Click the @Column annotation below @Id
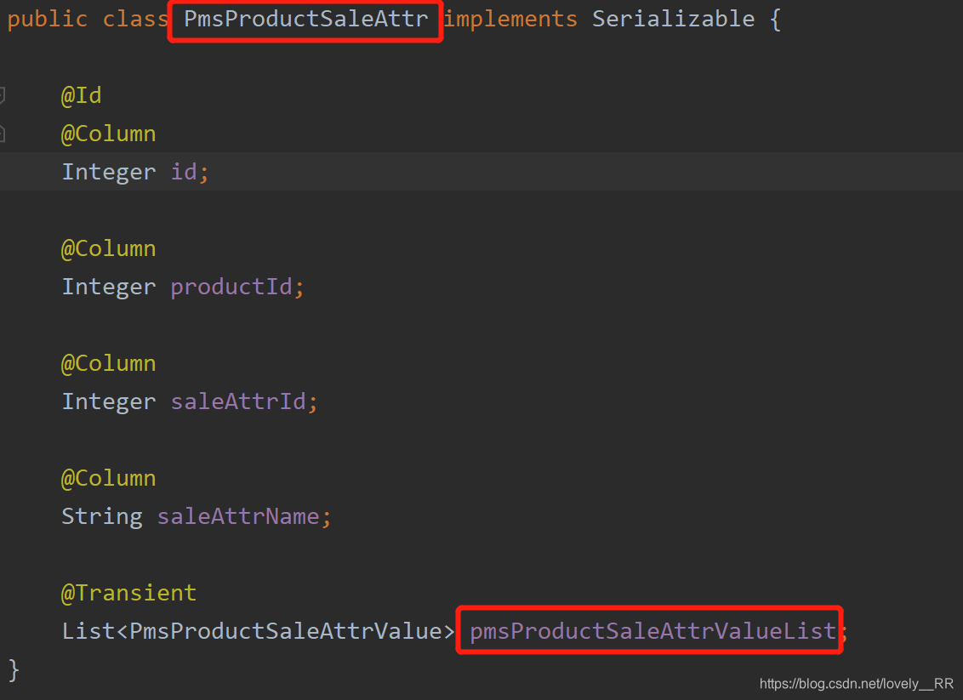This screenshot has height=700, width=963. [x=109, y=134]
